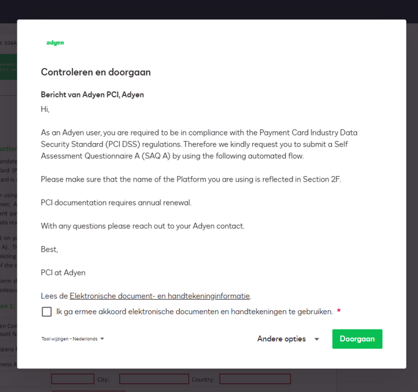The height and width of the screenshot is (392, 418).
Task: Tick the electronic documents agreement checkbox
Action: pyautogui.click(x=47, y=311)
